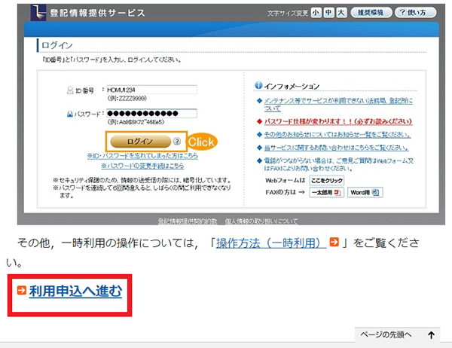Image resolution: width=452 pixels, height=348 pixels.
Task: Set text size to 大
Action: pos(341,13)
